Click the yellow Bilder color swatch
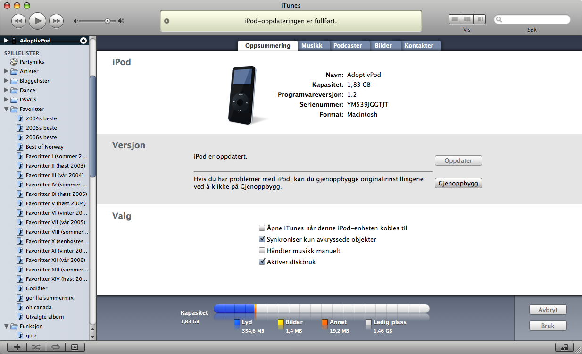The image size is (582, 354). click(281, 323)
